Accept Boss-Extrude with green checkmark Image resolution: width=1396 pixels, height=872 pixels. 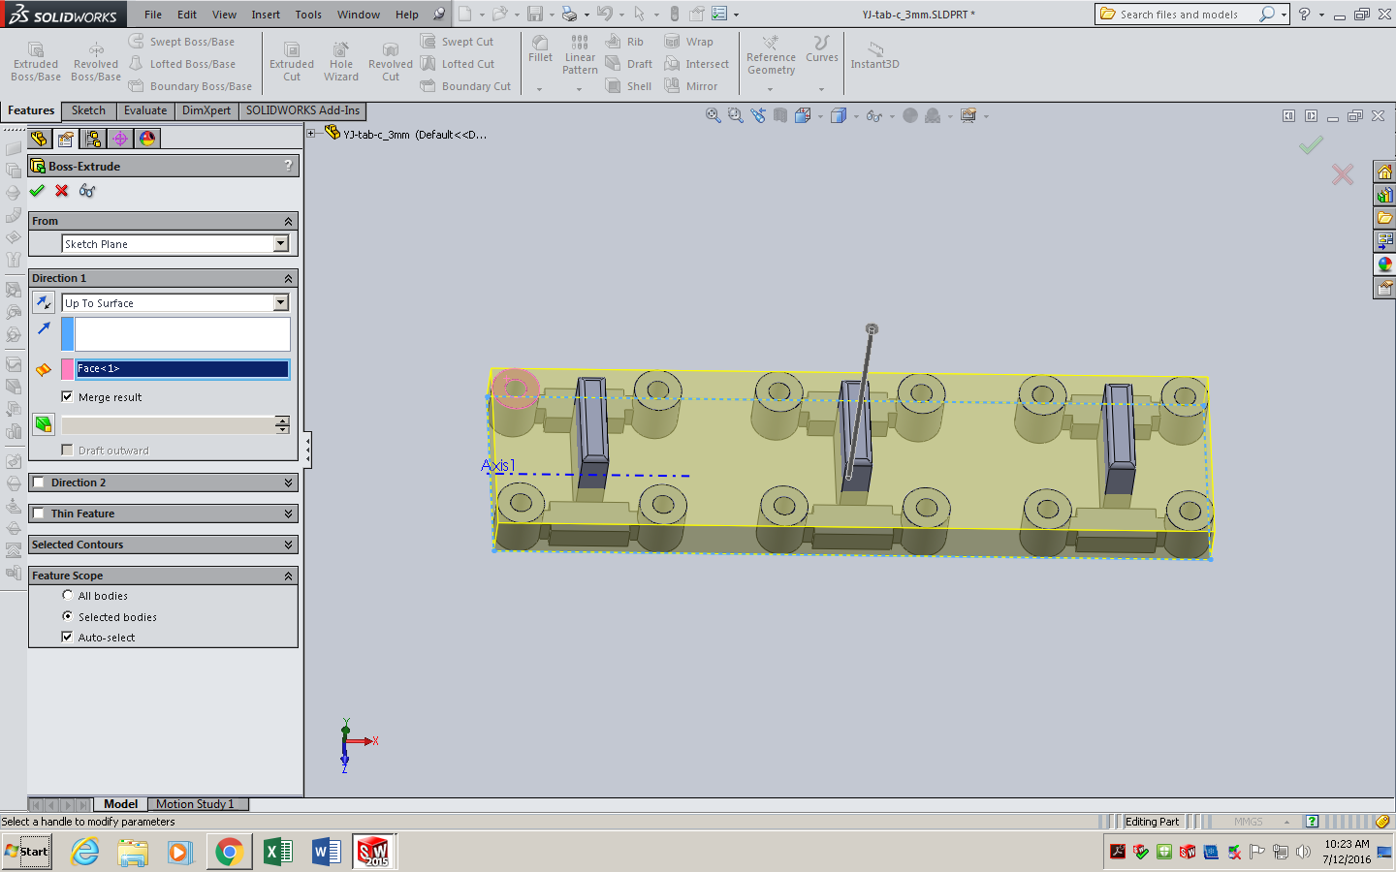click(37, 191)
